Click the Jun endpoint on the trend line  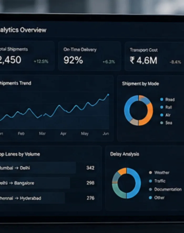pos(108,94)
